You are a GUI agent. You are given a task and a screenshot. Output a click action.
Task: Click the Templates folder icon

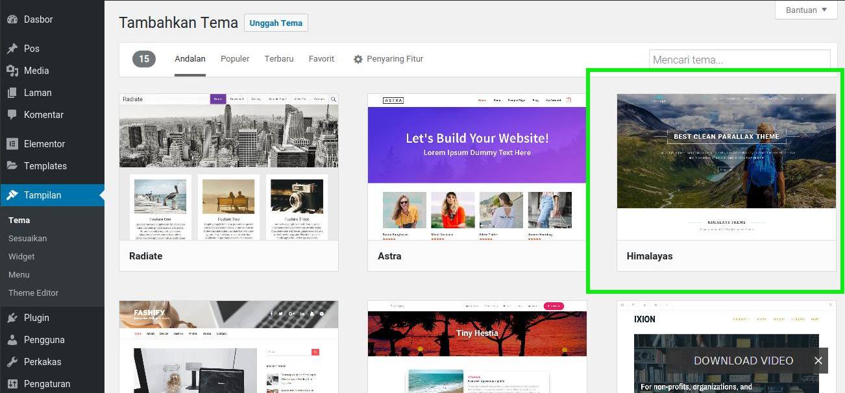[x=12, y=166]
